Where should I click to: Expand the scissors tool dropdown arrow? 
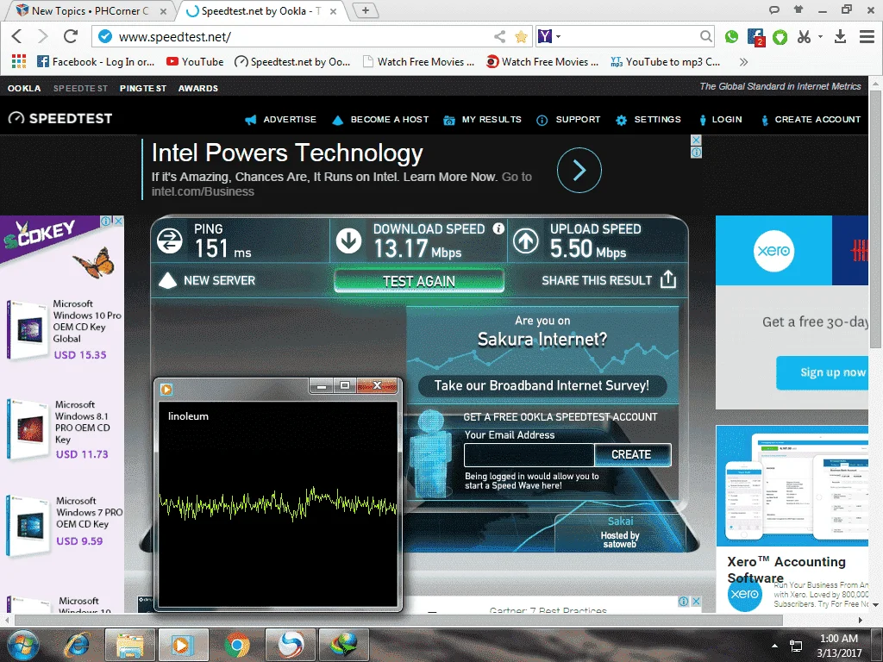(821, 36)
